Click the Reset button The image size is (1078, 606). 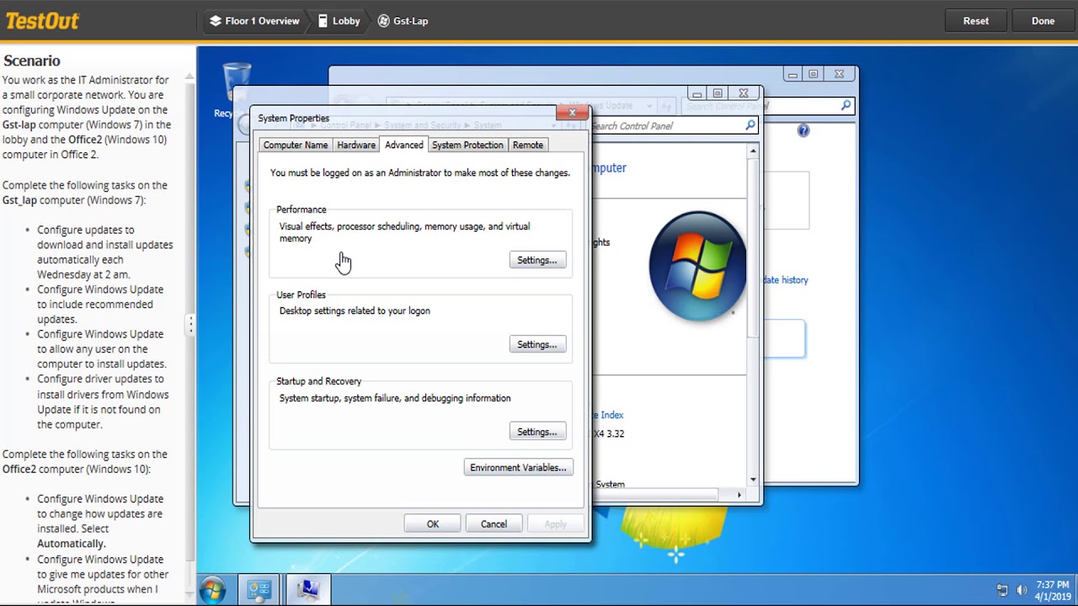pos(976,21)
